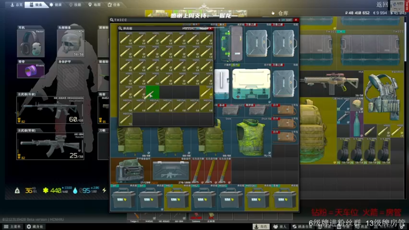Viewport: 409px width, 230px height.
Task: Click the Taiga-1 quick slot
Action: tap(134, 217)
